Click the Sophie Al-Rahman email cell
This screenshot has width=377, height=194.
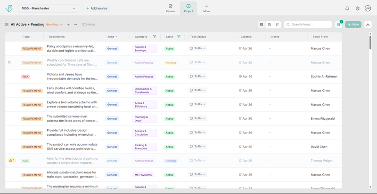click(x=324, y=77)
